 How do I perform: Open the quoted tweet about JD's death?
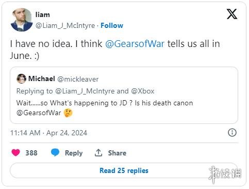click(x=124, y=95)
